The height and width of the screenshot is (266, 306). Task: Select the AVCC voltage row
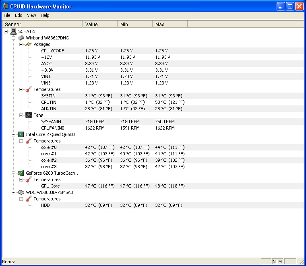click(172, 64)
